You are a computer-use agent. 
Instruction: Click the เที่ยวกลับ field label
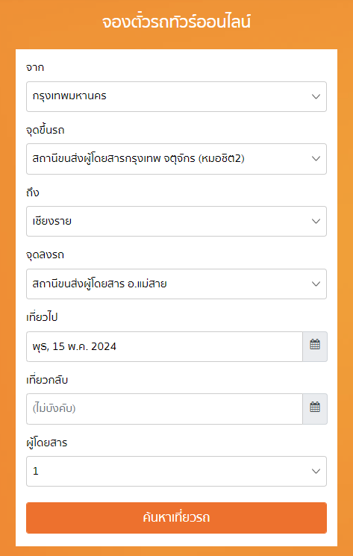point(47,380)
